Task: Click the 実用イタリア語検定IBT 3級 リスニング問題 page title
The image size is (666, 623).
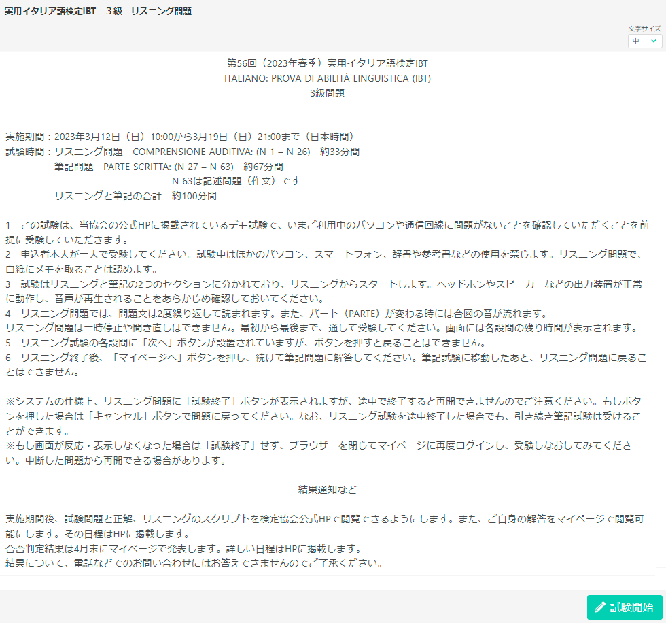Action: point(98,12)
